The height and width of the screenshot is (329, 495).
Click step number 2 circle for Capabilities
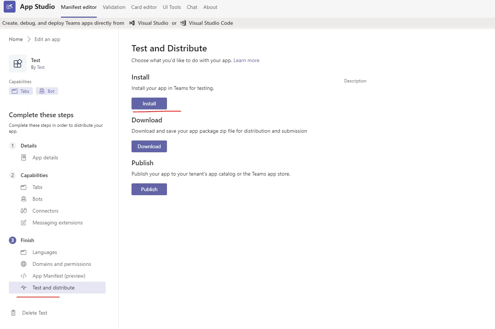(13, 175)
